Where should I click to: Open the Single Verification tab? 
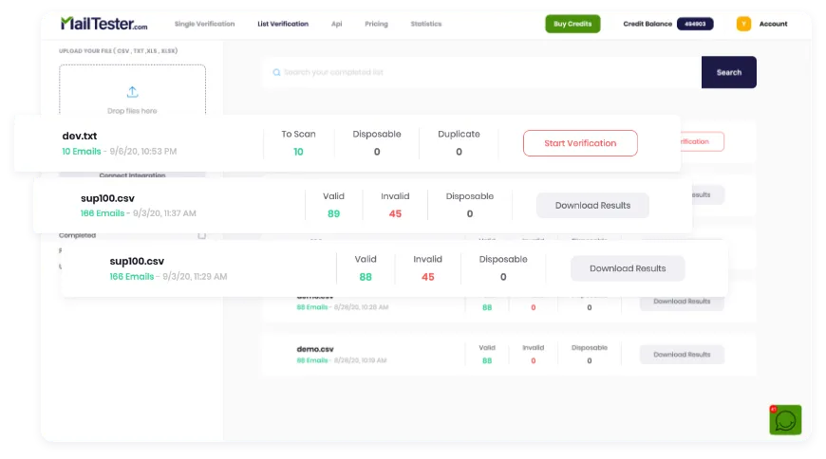[x=204, y=24]
